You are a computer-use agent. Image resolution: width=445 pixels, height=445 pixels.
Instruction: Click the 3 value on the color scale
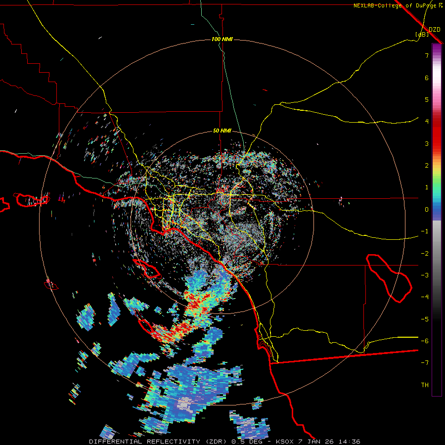427,143
